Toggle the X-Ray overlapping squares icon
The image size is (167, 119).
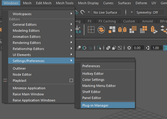[x=108, y=48]
